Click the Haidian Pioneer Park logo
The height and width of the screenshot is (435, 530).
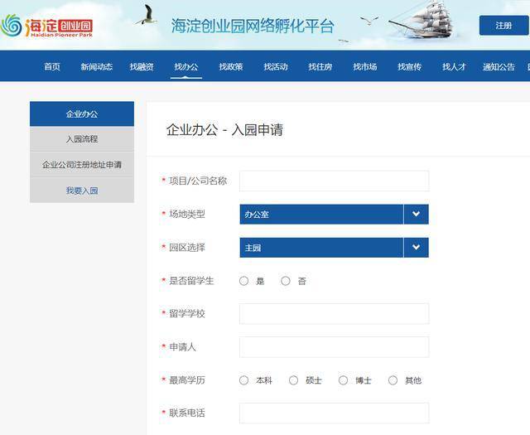tap(47, 25)
